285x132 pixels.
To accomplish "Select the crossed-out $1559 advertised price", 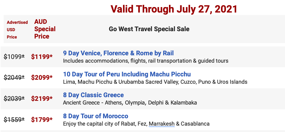I will pyautogui.click(x=14, y=120).
